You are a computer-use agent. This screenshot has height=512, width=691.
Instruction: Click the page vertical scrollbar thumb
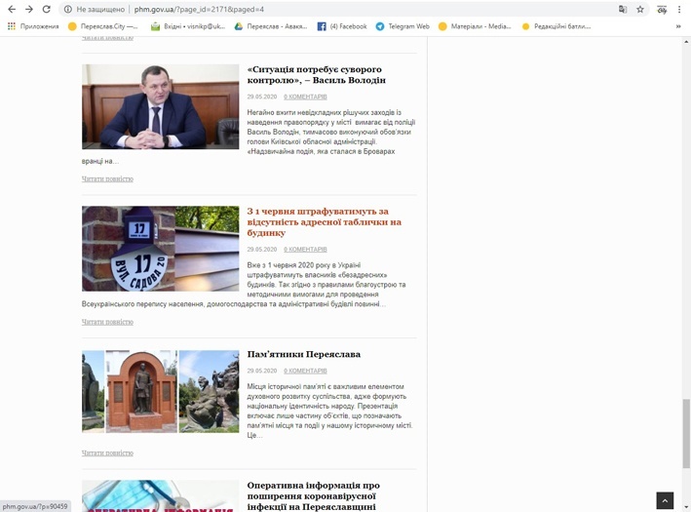(686, 434)
